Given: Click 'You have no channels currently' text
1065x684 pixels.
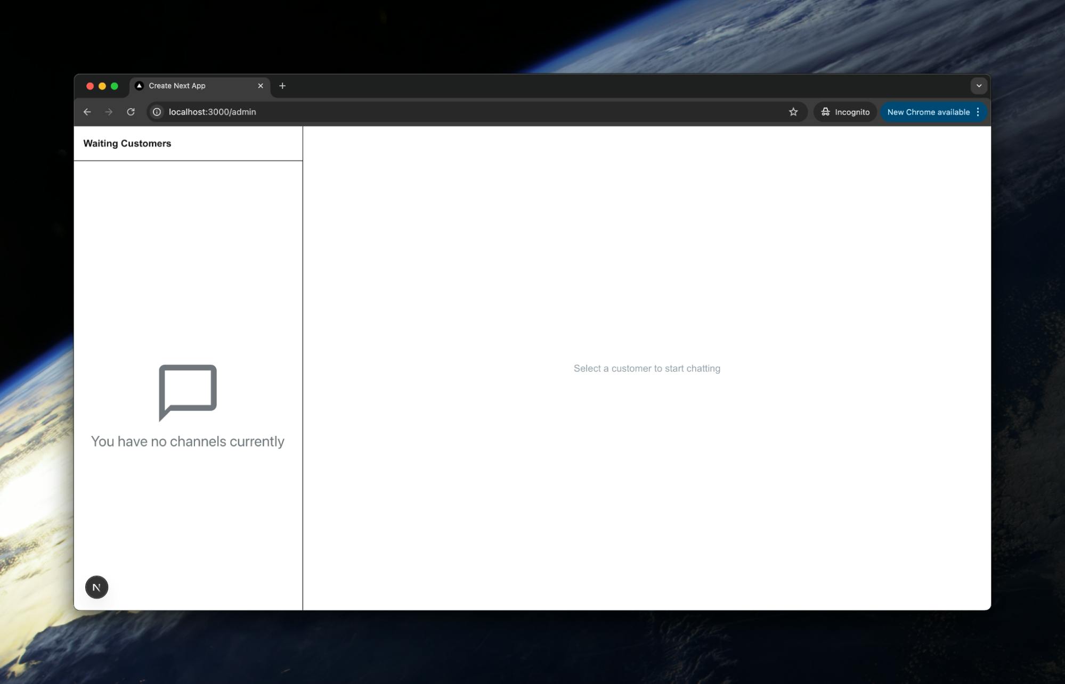Looking at the screenshot, I should (x=188, y=441).
